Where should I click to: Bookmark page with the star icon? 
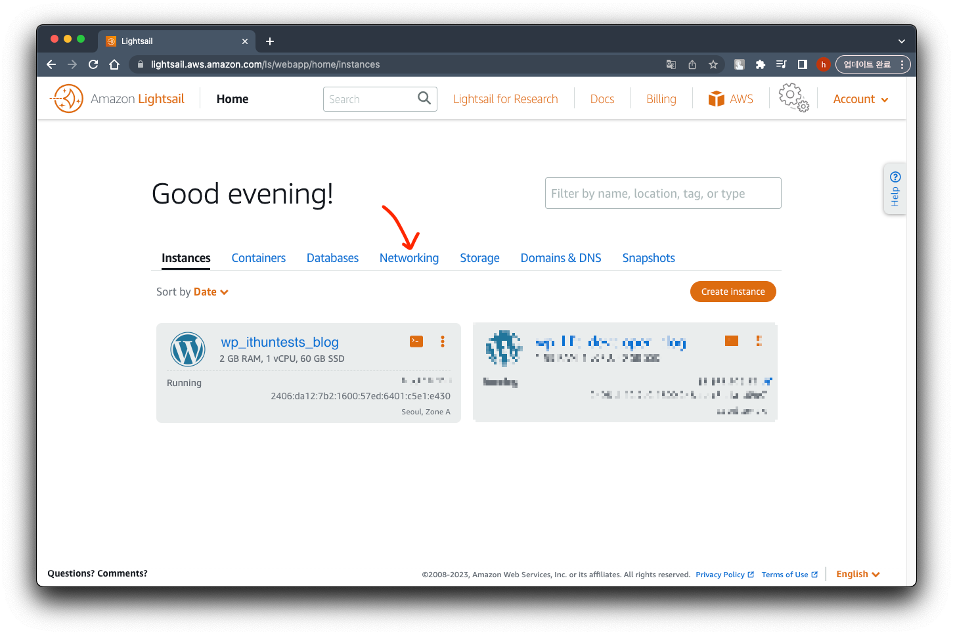pyautogui.click(x=713, y=64)
